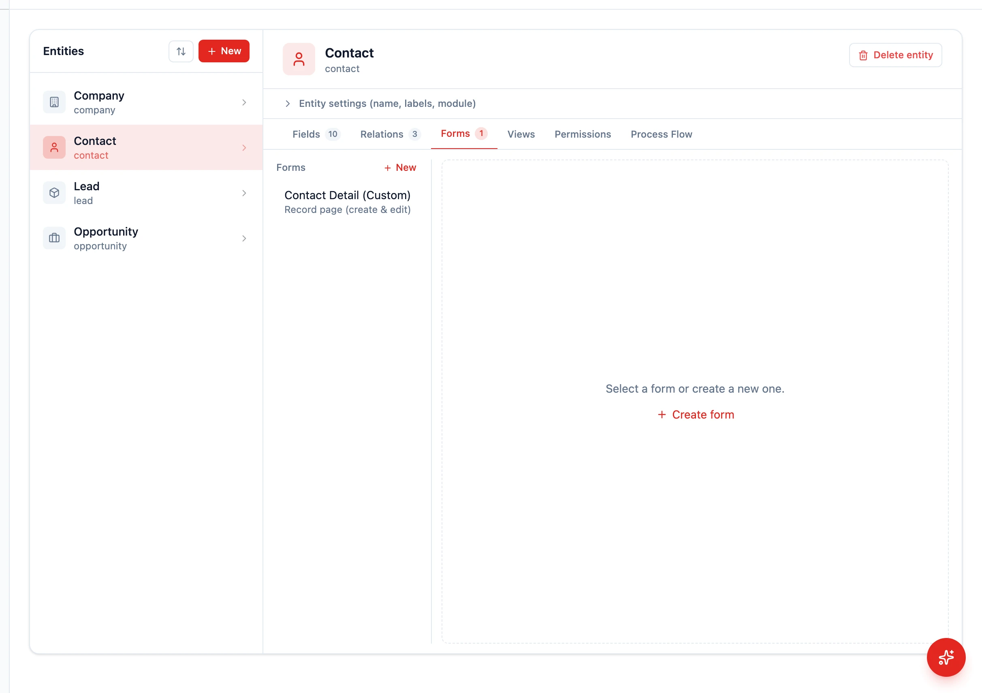982x693 pixels.
Task: Click the Relations count badge 3
Action: point(414,134)
